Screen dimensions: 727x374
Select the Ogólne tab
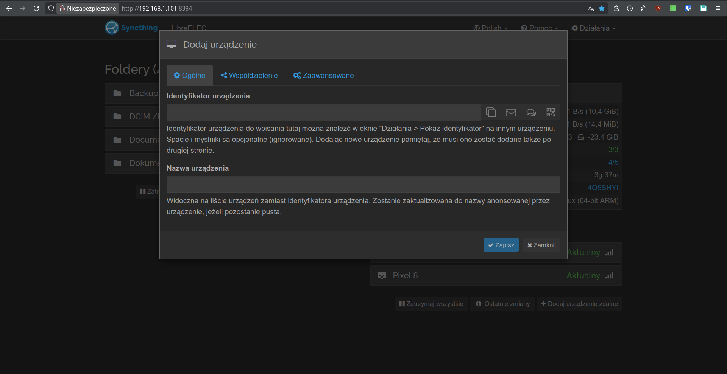tap(189, 76)
